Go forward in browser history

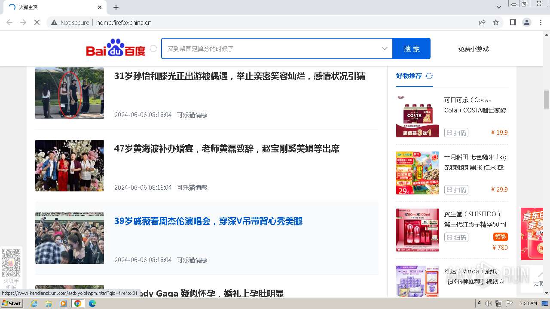23,22
